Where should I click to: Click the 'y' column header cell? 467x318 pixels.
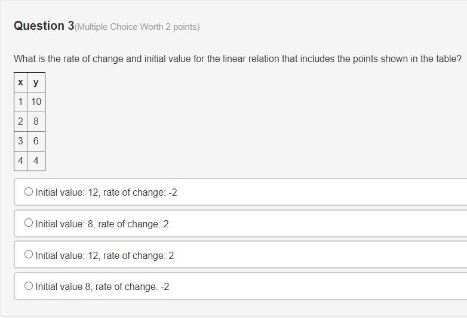(36, 82)
